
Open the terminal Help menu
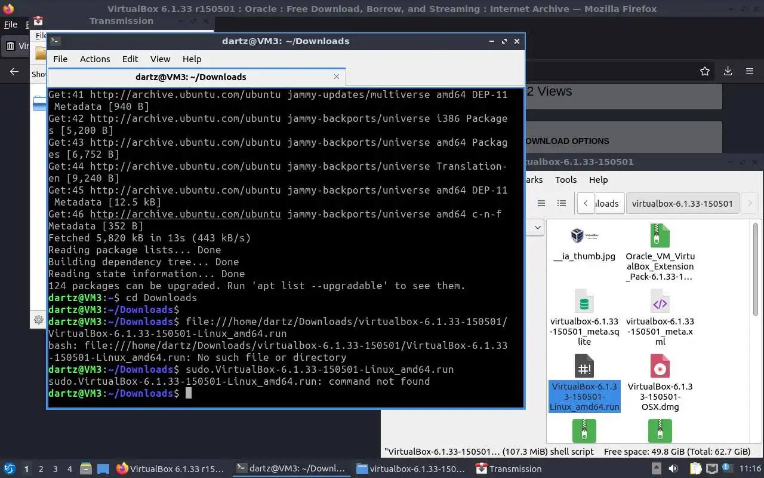(192, 59)
